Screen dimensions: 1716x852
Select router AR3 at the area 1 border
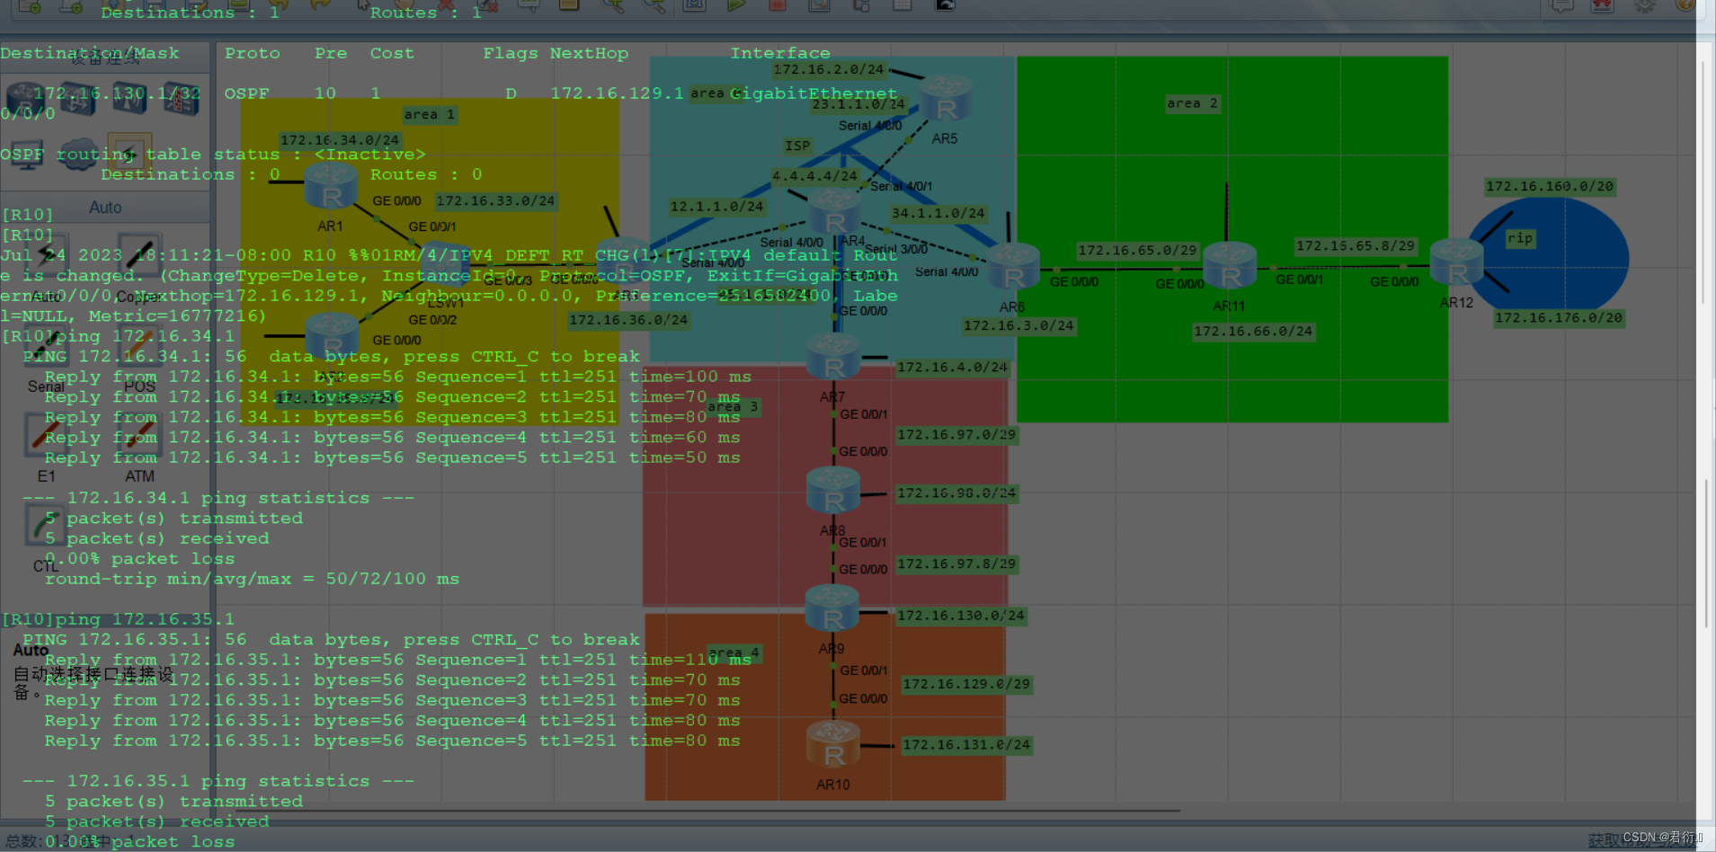click(622, 261)
